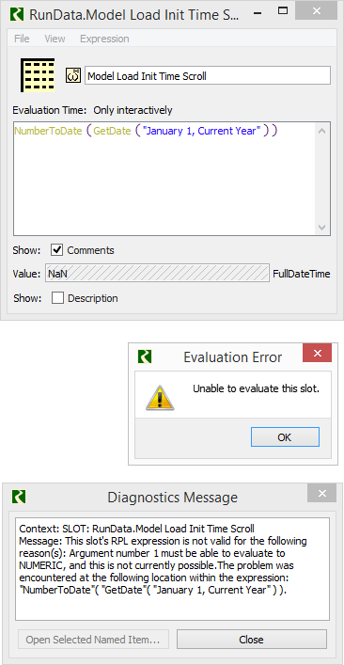Click the expression editor scroll up arrow

pyautogui.click(x=321, y=131)
